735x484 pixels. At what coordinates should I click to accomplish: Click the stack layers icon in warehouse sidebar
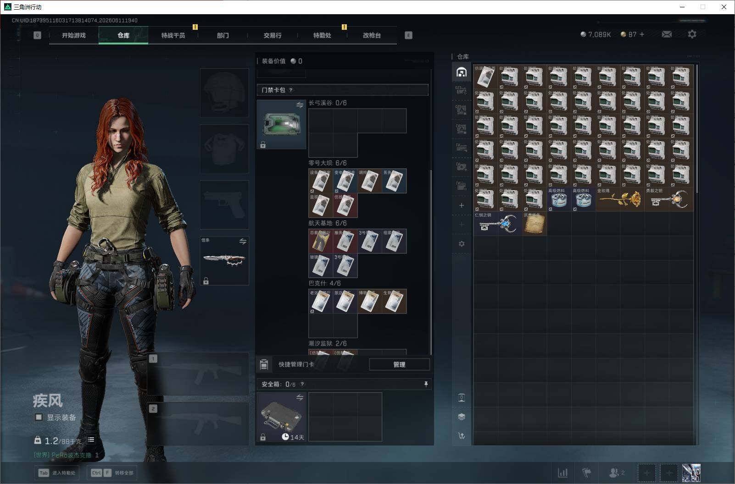click(462, 417)
